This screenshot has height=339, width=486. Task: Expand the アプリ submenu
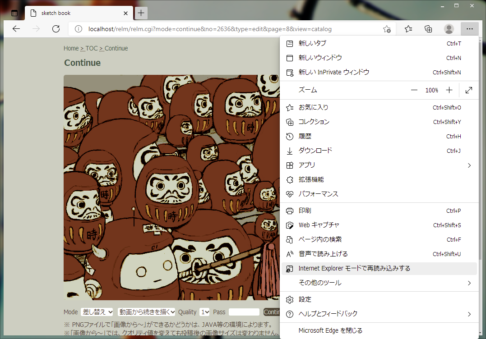[x=379, y=165]
